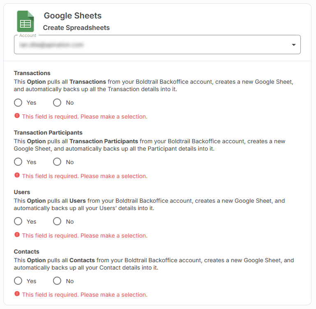Click the Contacts error warning icon

[x=17, y=294]
